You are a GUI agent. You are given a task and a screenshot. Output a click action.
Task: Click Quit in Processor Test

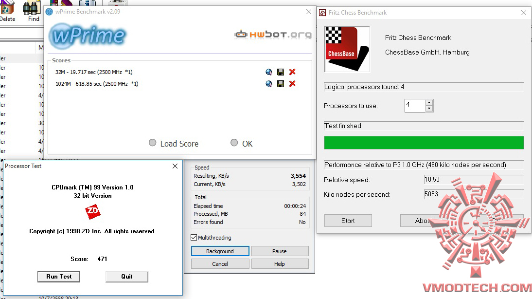click(x=127, y=277)
